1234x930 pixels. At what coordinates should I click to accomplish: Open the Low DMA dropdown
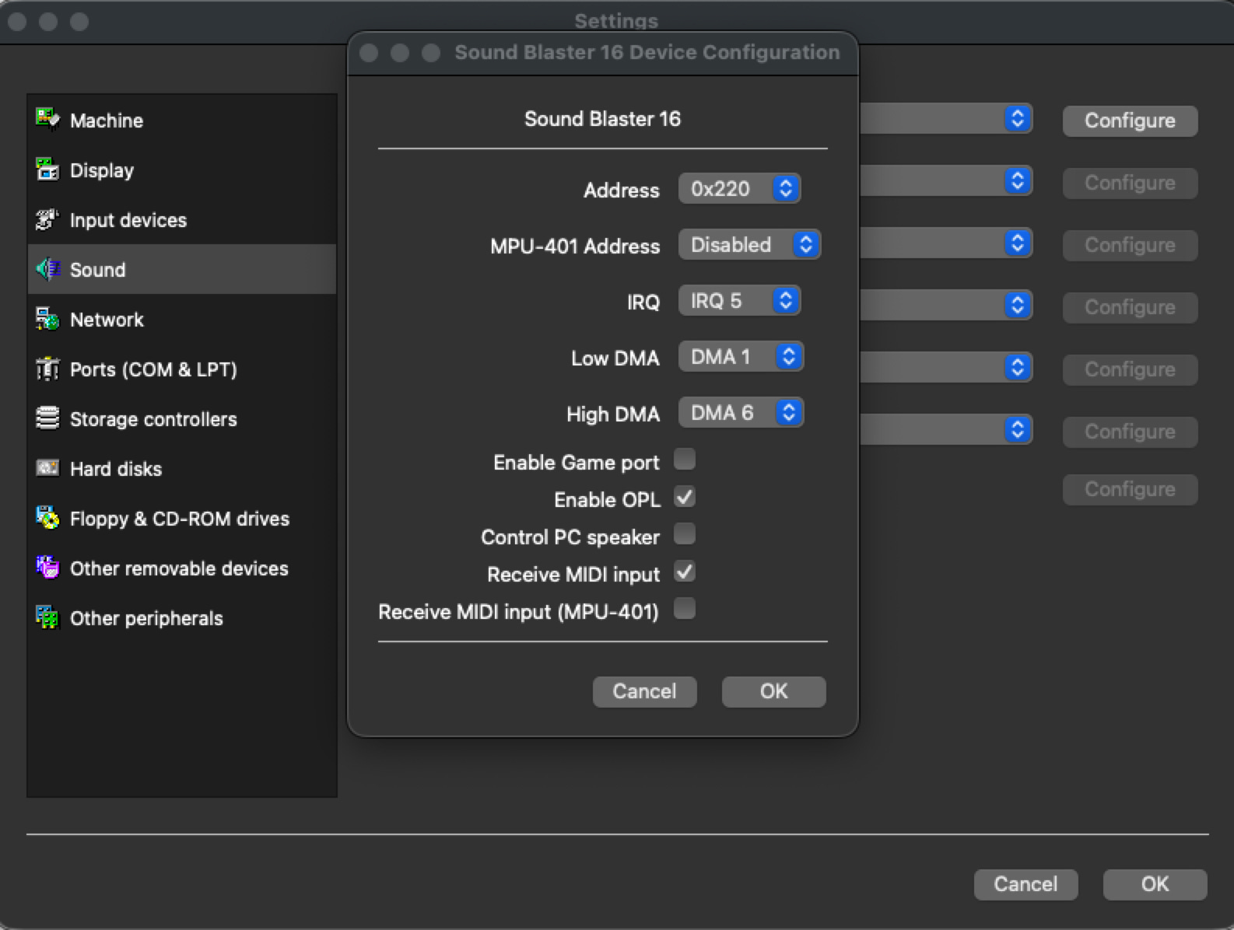[x=741, y=357]
